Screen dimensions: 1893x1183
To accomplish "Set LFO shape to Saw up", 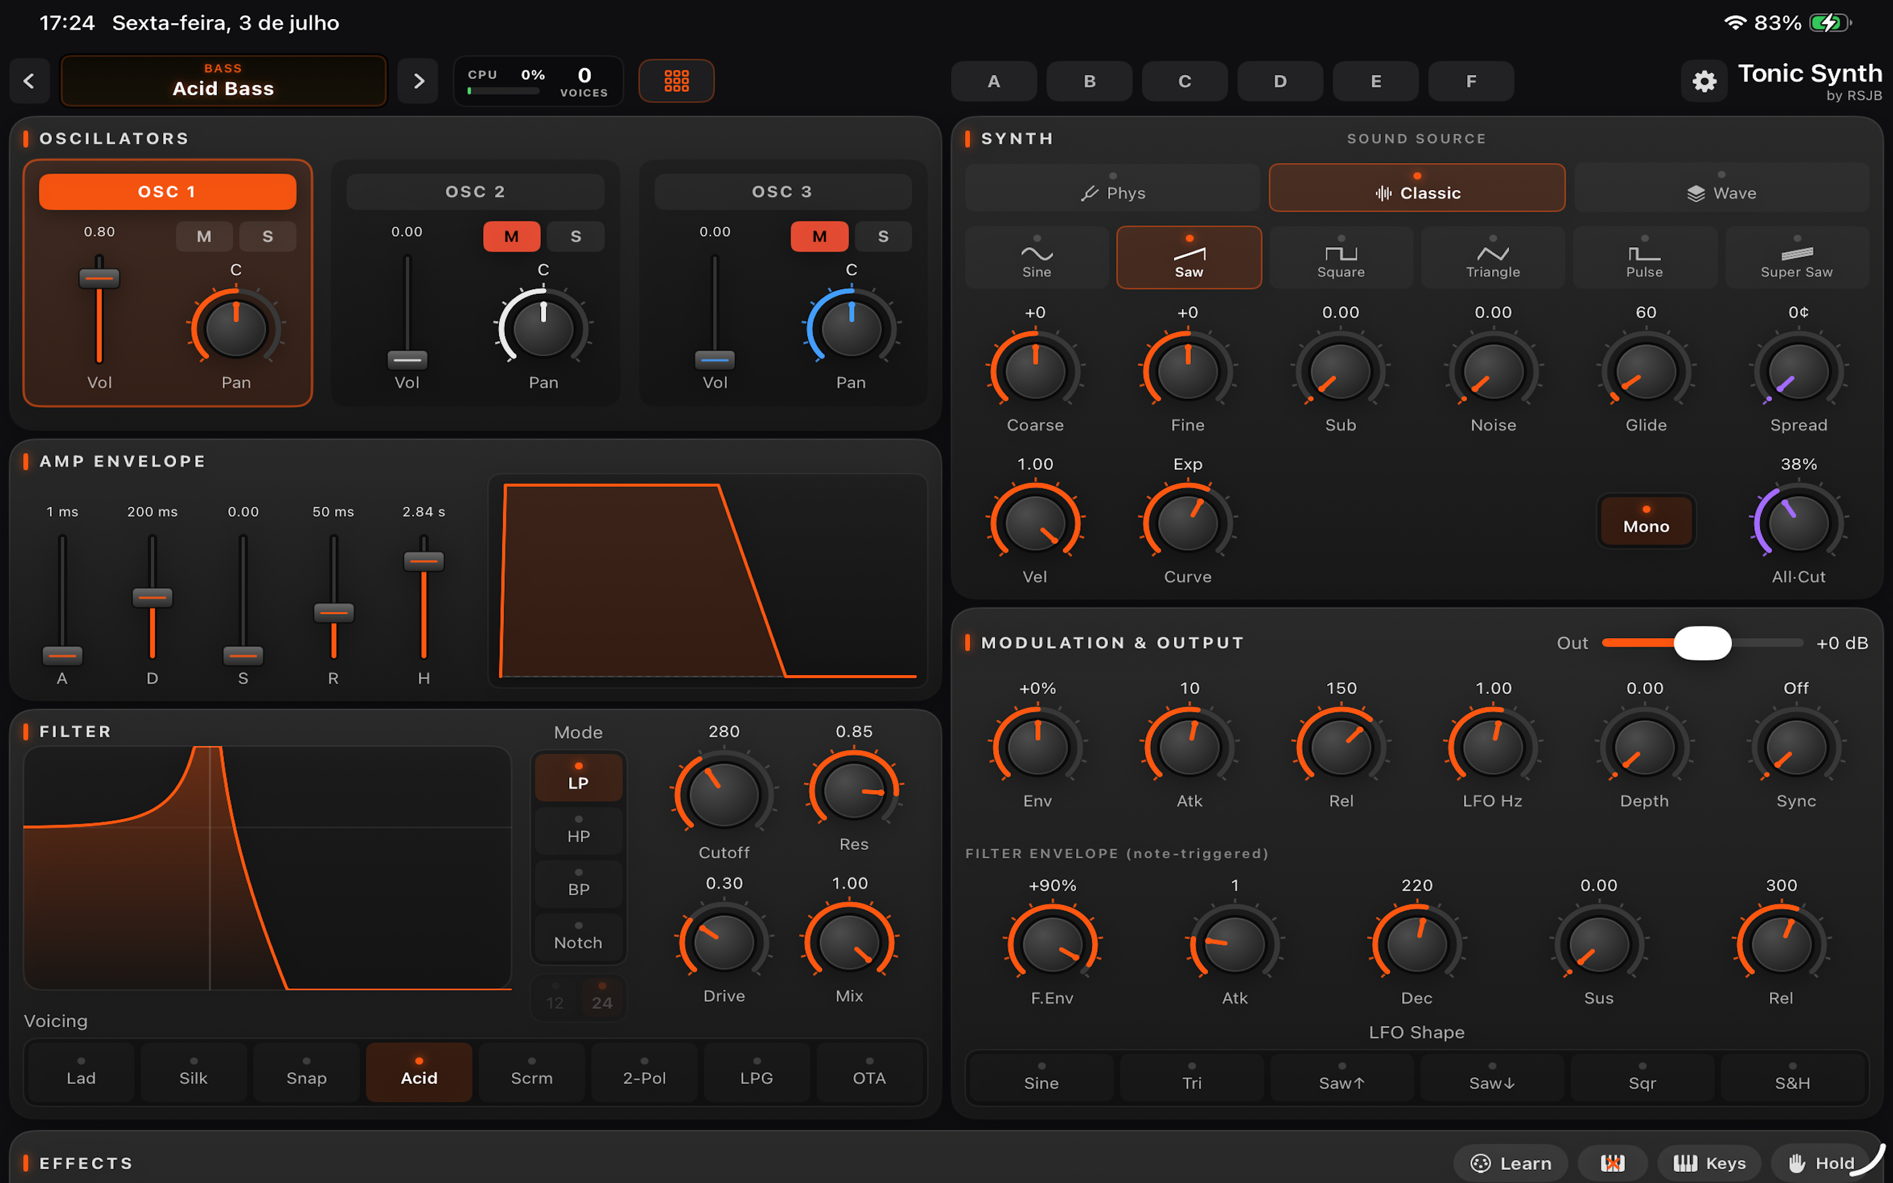I will pos(1342,1077).
